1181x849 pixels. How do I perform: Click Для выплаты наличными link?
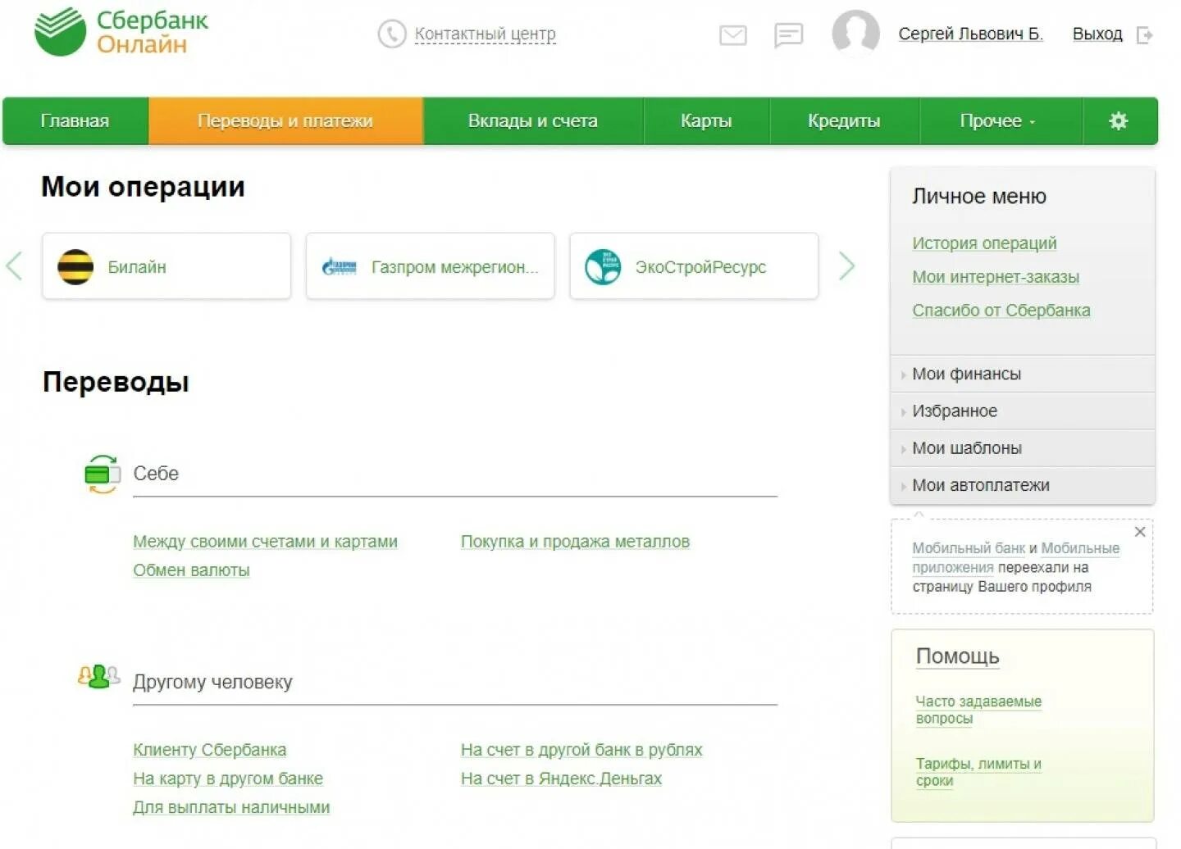point(231,807)
